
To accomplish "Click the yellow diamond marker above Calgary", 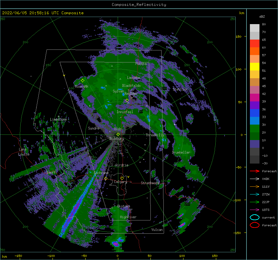I will coord(122,178).
